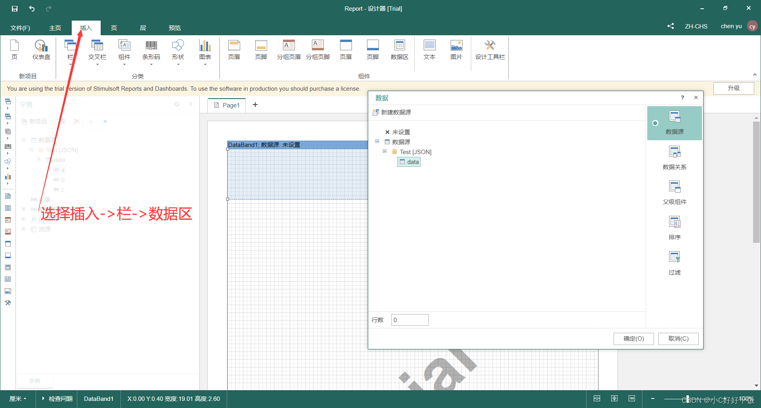Undo the last action
The width and height of the screenshot is (761, 408).
pos(32,8)
